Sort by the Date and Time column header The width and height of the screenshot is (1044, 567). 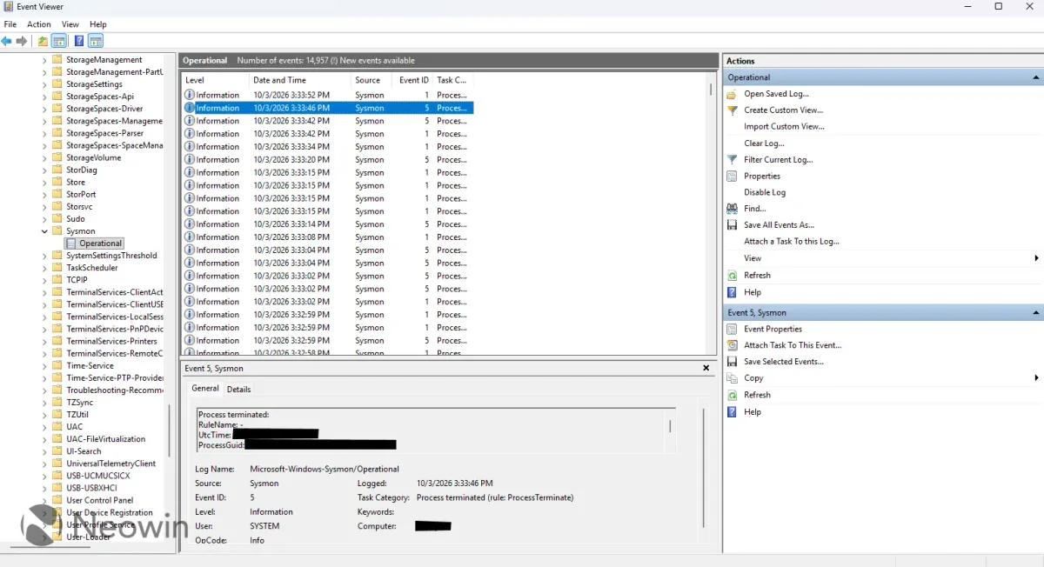tap(300, 80)
